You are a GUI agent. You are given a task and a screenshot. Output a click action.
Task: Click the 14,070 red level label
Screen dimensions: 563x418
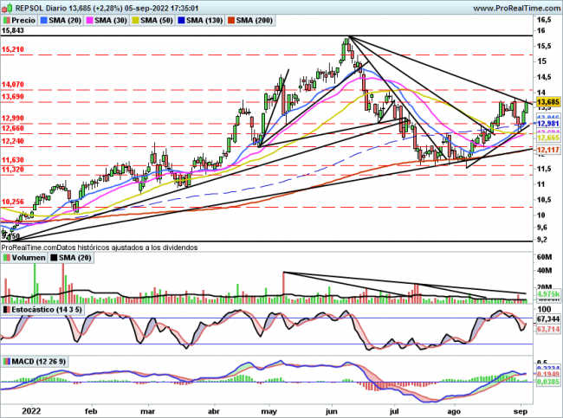[13, 84]
